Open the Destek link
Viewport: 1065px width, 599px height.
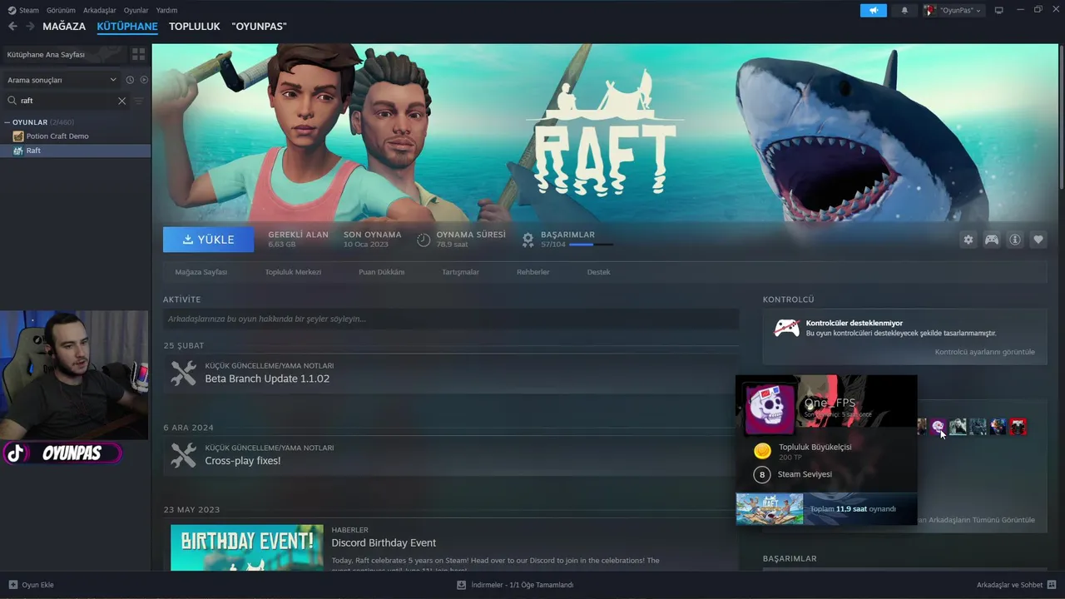598,272
